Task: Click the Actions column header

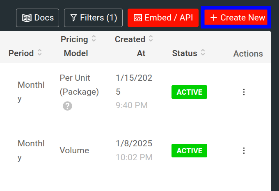Action: (248, 54)
